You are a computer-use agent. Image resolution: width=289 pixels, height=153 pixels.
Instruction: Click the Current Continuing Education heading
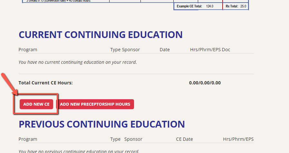click(101, 35)
